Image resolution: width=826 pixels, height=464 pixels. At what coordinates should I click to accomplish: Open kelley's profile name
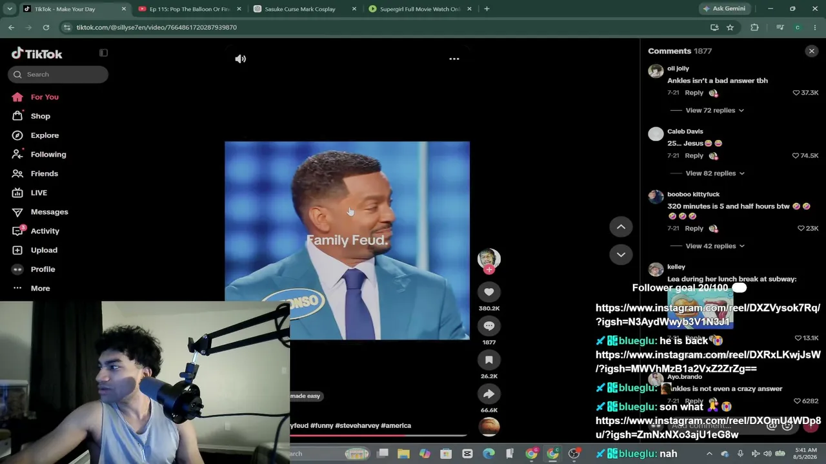click(676, 267)
